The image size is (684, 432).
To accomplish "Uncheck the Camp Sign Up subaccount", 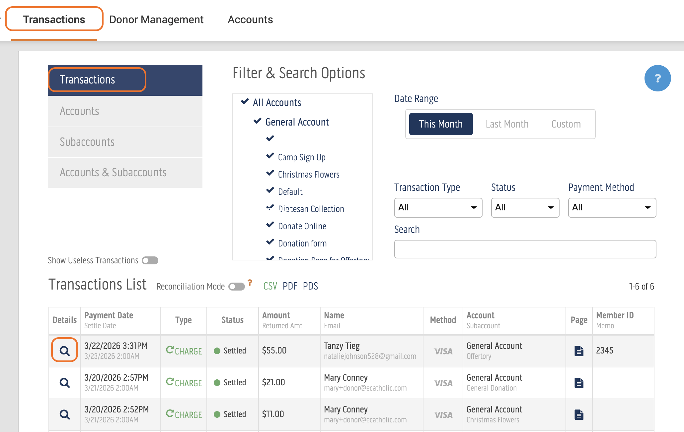I will tap(270, 156).
